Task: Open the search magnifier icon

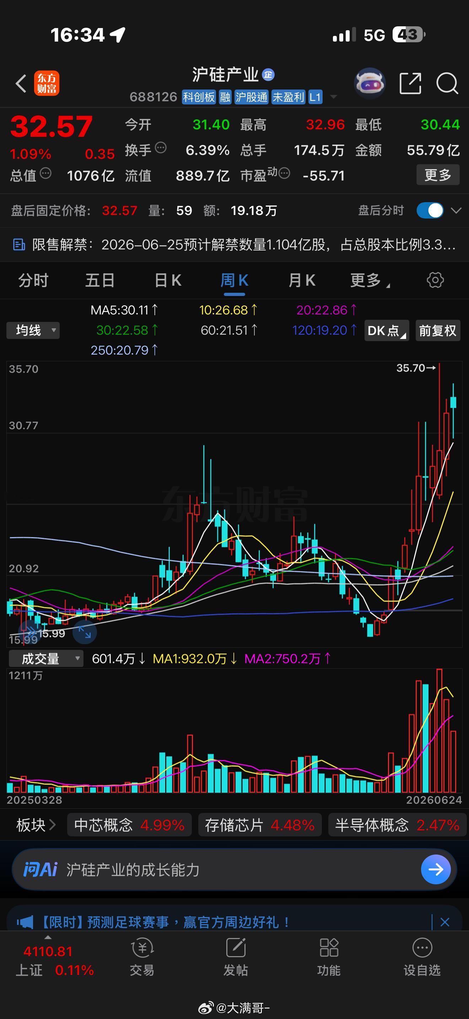Action: 447,83
